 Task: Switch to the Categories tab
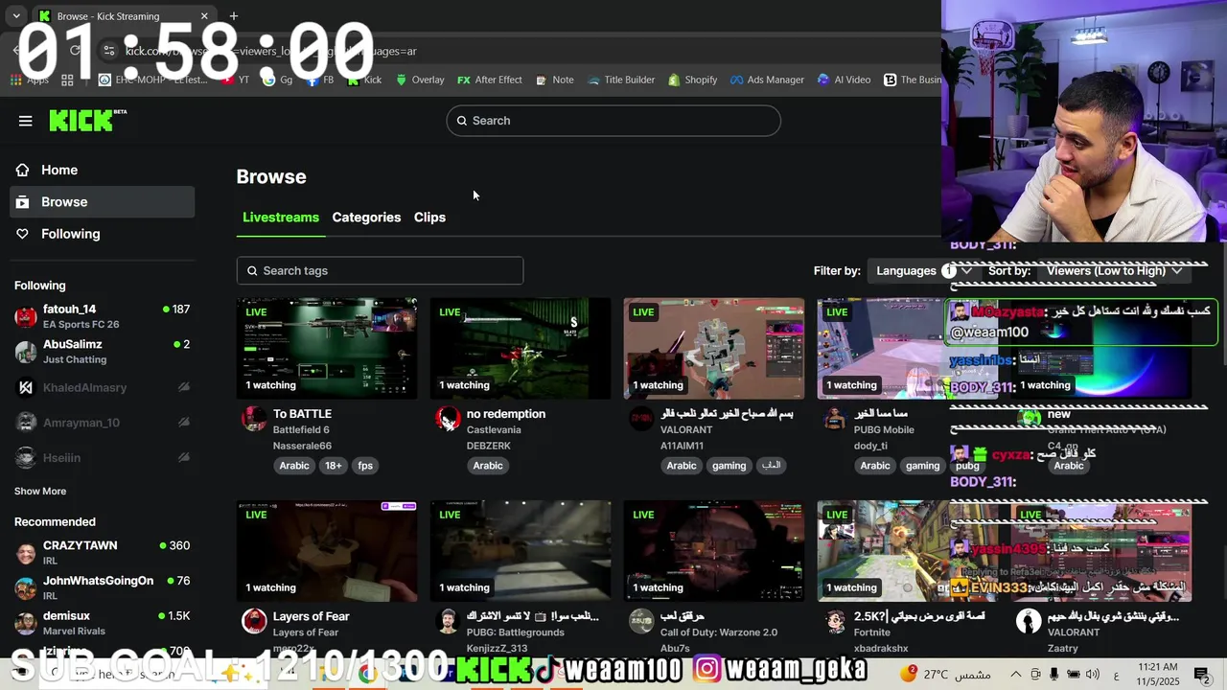(x=366, y=218)
